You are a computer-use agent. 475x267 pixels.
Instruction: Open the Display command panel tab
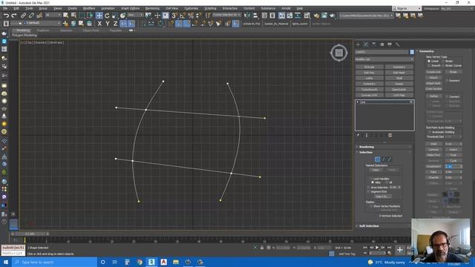pos(390,44)
